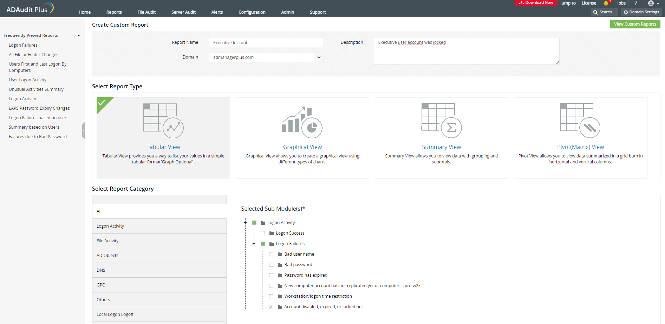Open the Jobs link
This screenshot has width=665, height=324.
coord(621,3)
